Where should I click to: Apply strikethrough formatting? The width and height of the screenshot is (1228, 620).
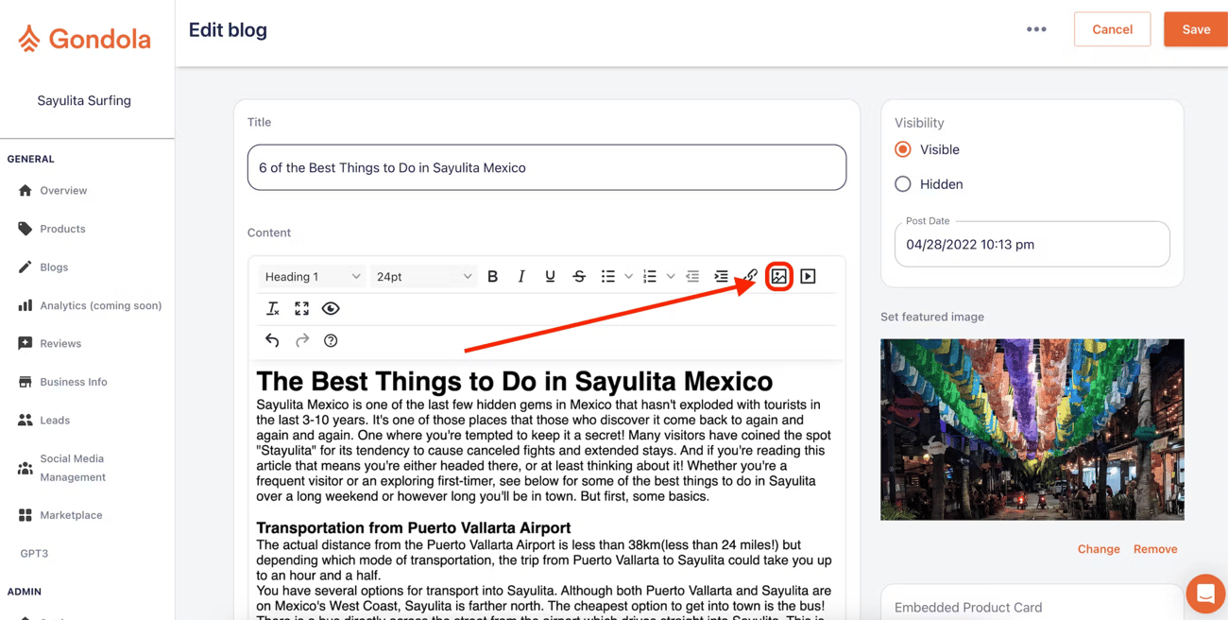coord(579,276)
